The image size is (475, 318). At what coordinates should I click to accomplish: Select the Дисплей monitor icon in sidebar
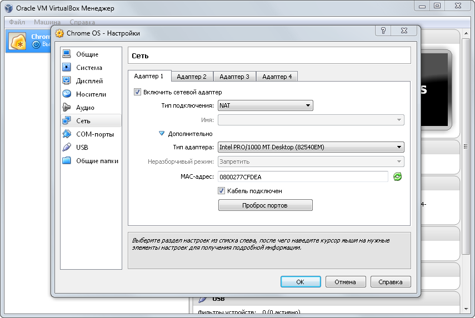pos(67,80)
